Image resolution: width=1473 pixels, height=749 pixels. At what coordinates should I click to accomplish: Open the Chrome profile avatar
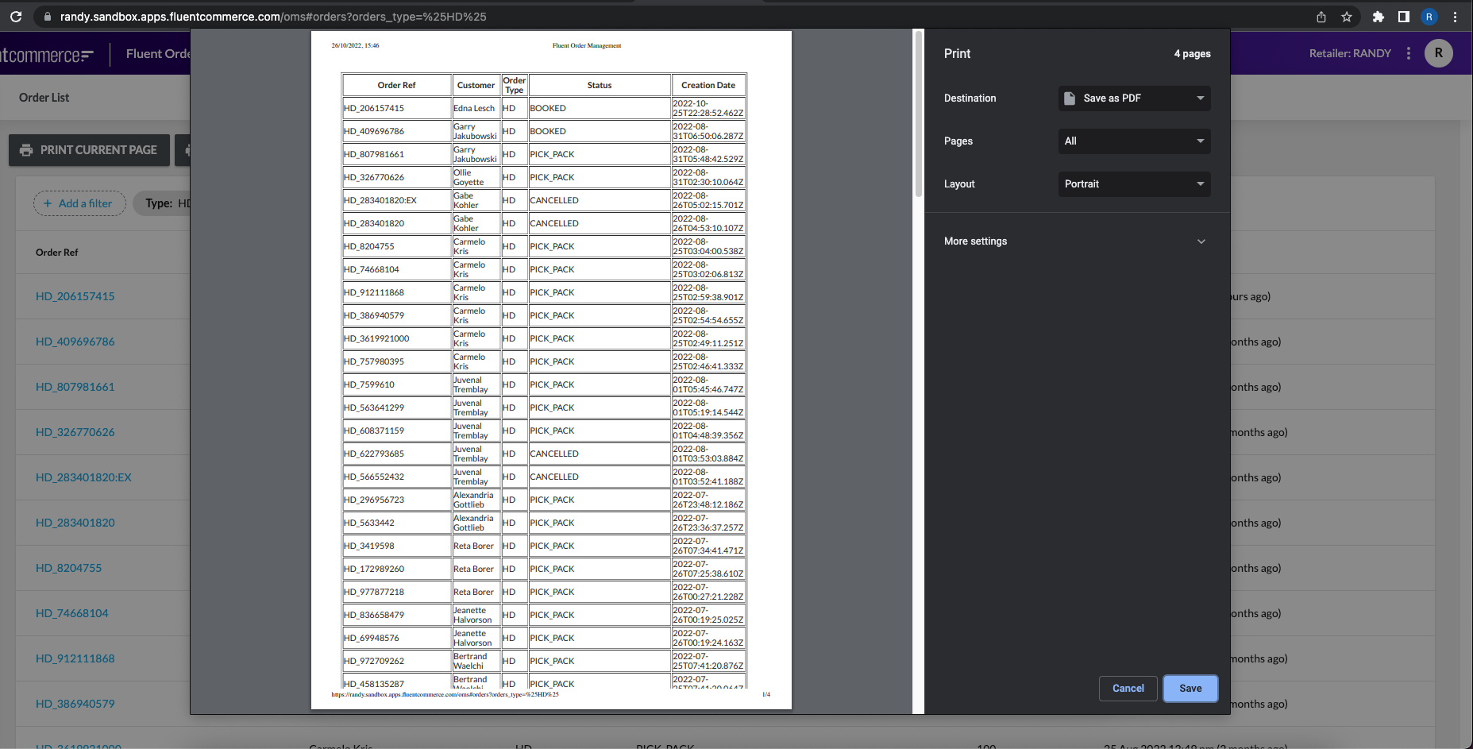click(x=1429, y=17)
